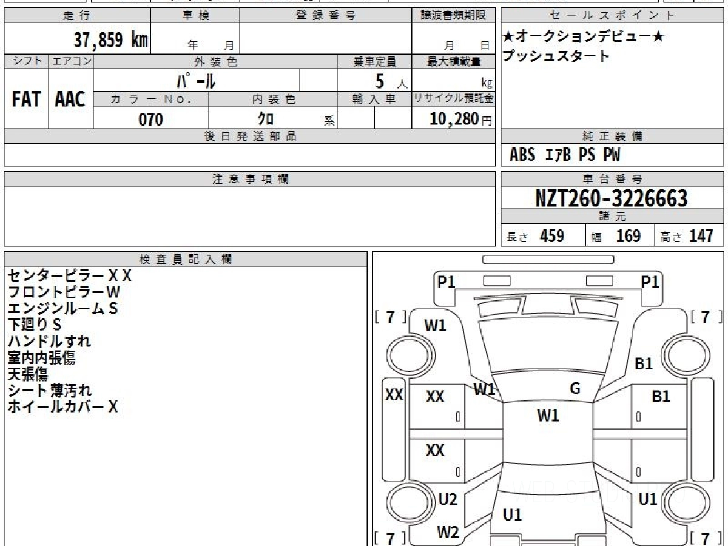
Task: Select chassis number NZT260-3226663
Action: [x=612, y=198]
